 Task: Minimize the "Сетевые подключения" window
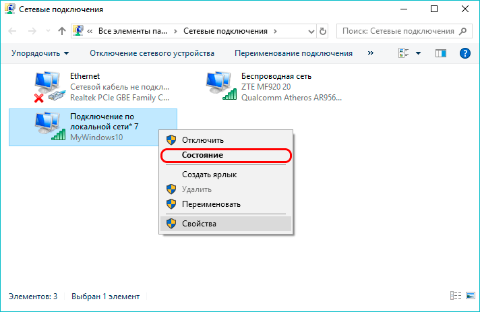coord(404,9)
